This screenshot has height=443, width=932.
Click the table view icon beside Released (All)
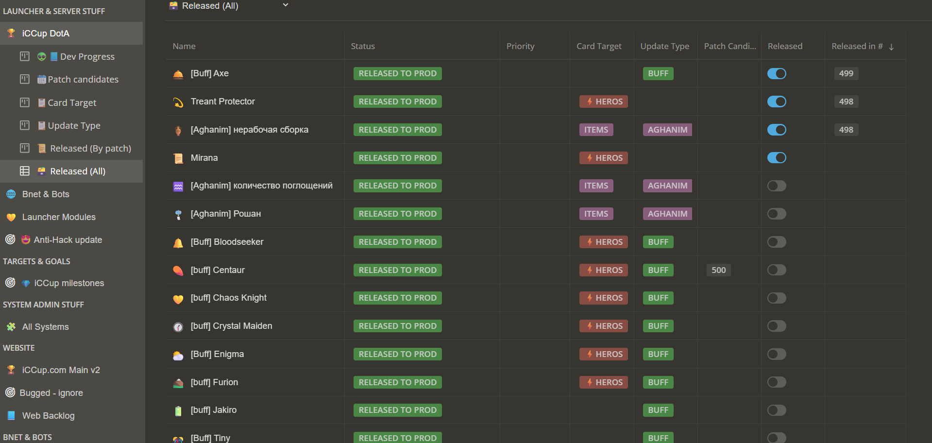tap(25, 171)
